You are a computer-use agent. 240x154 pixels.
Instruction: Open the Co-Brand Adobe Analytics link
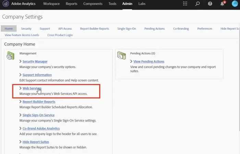tap(41, 128)
